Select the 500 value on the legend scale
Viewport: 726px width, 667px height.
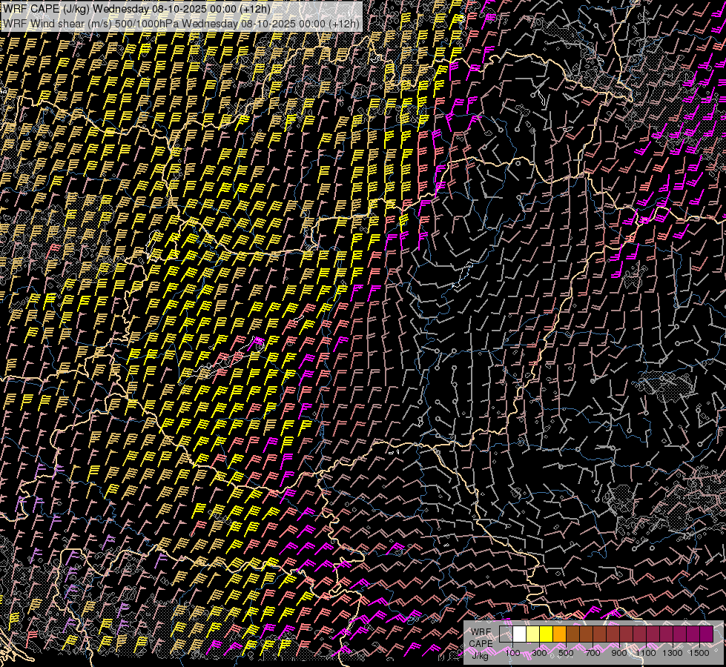[566, 653]
